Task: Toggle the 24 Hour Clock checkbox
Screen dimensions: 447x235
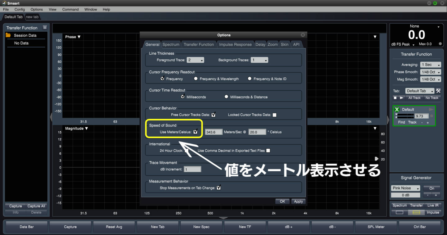Action: [187, 150]
